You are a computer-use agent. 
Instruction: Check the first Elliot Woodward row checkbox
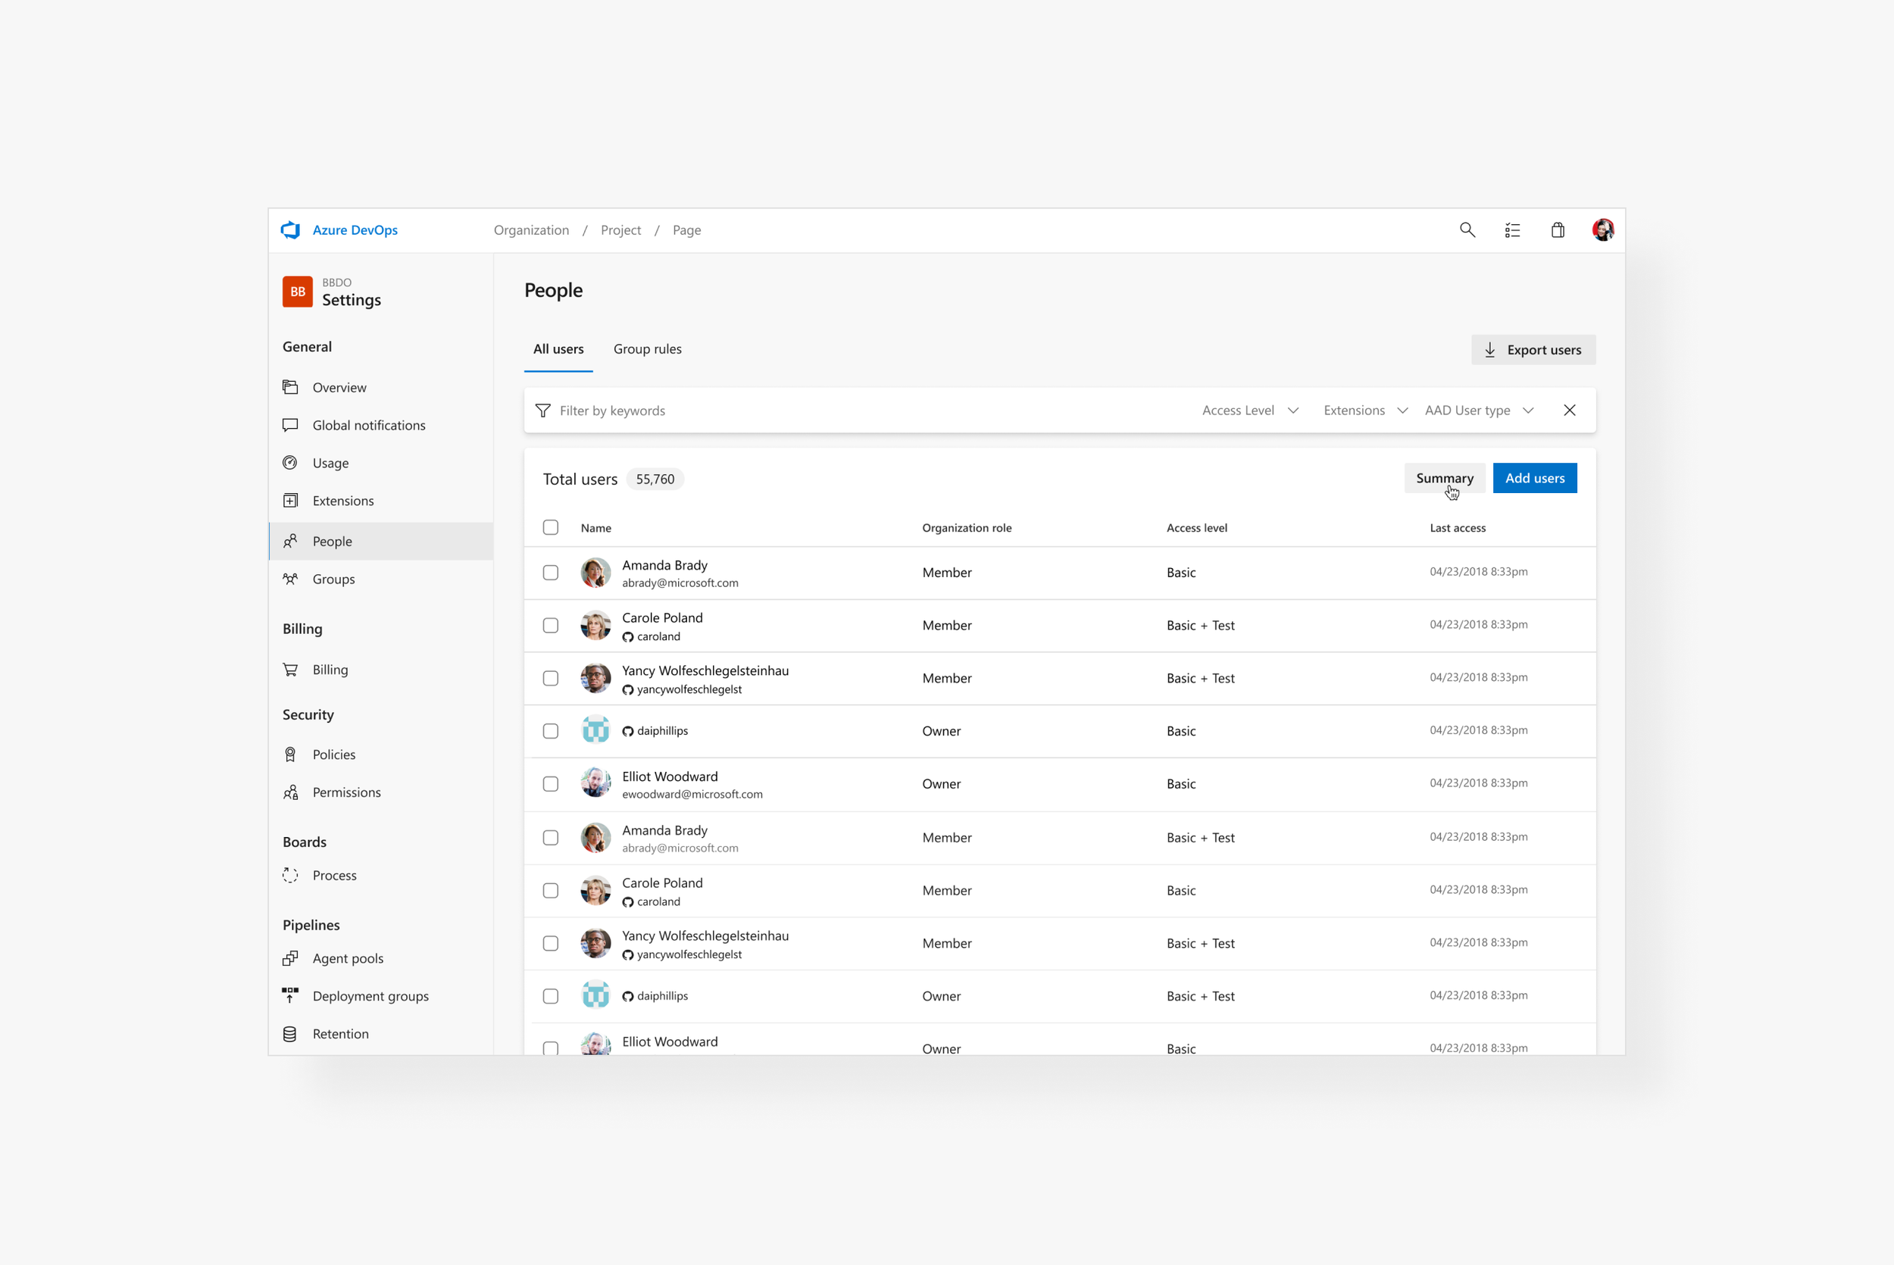coord(551,784)
